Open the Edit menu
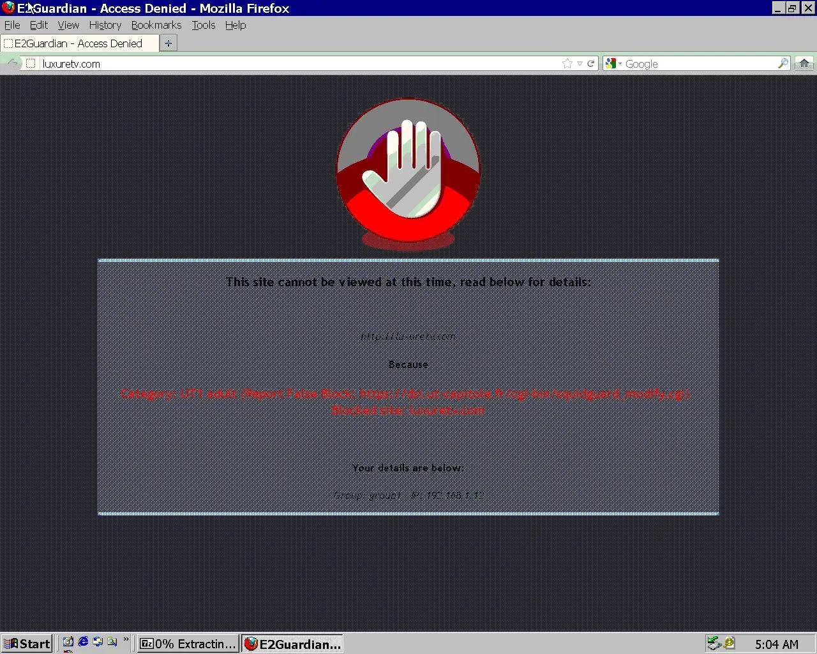This screenshot has height=654, width=817. coord(39,25)
